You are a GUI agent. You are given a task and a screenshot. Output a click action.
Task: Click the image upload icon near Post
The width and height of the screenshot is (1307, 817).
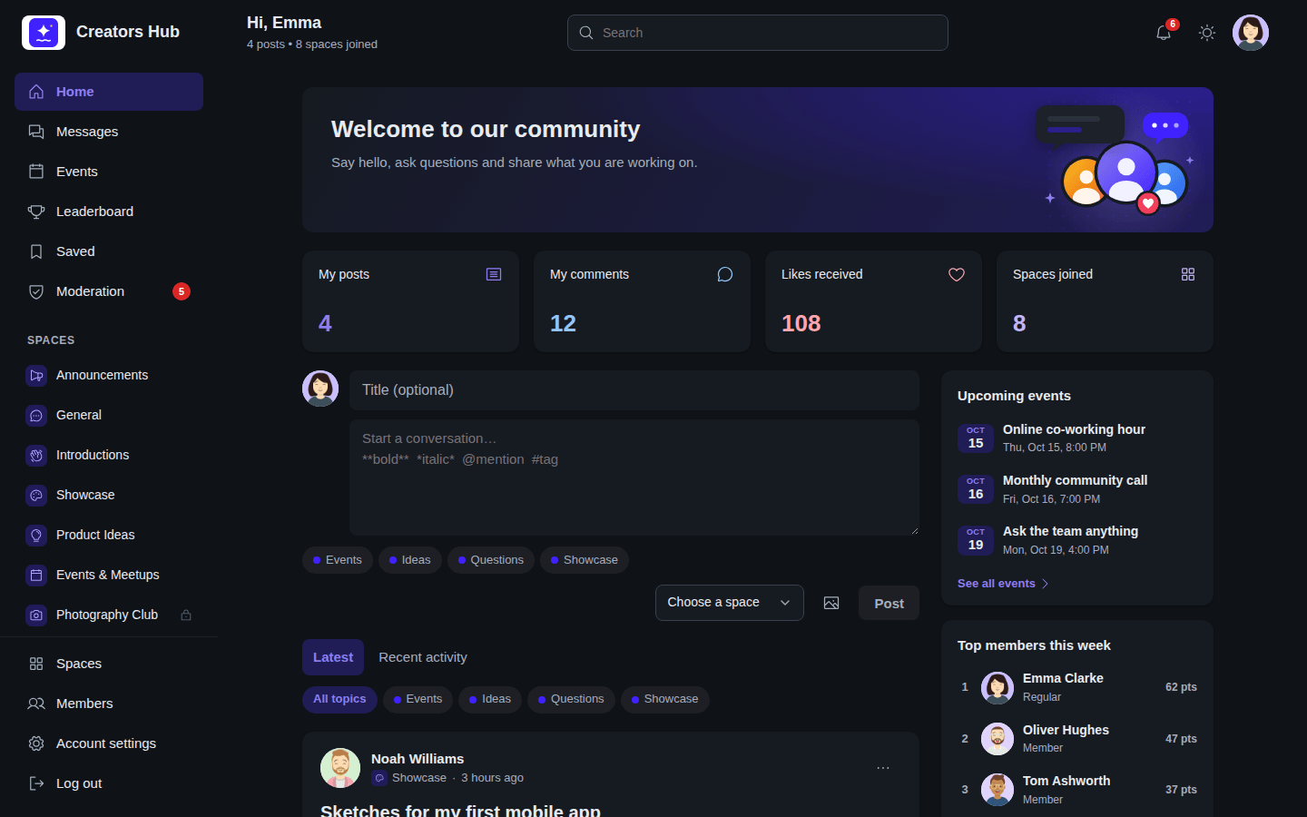[831, 603]
